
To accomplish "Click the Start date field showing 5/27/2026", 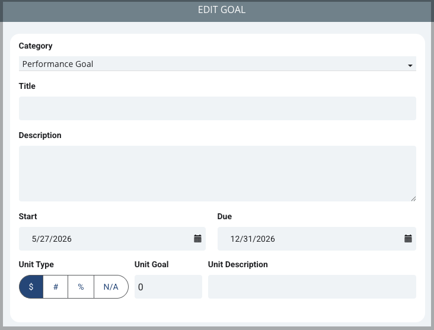I will click(x=112, y=239).
